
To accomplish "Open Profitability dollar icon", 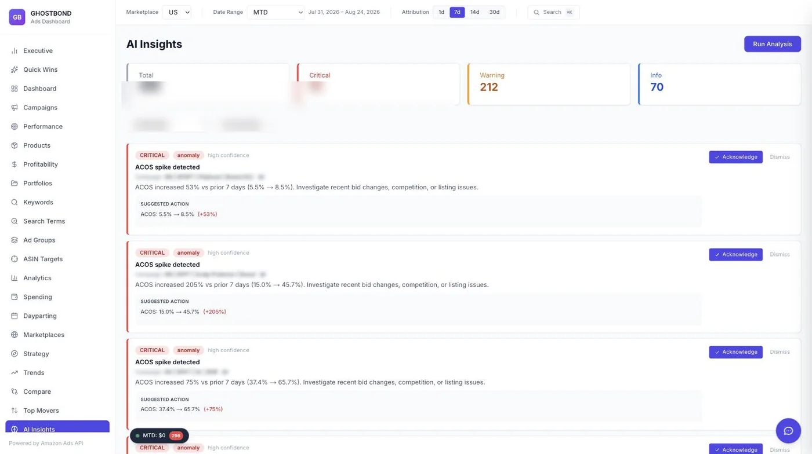I will click(14, 164).
